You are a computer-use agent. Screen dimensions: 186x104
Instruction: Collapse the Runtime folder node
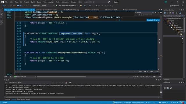pyautogui.click(x=171, y=27)
